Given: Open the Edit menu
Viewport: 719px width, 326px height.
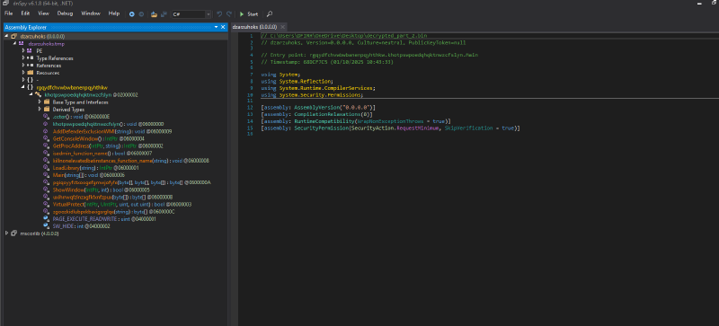Looking at the screenshot, I should [25, 13].
